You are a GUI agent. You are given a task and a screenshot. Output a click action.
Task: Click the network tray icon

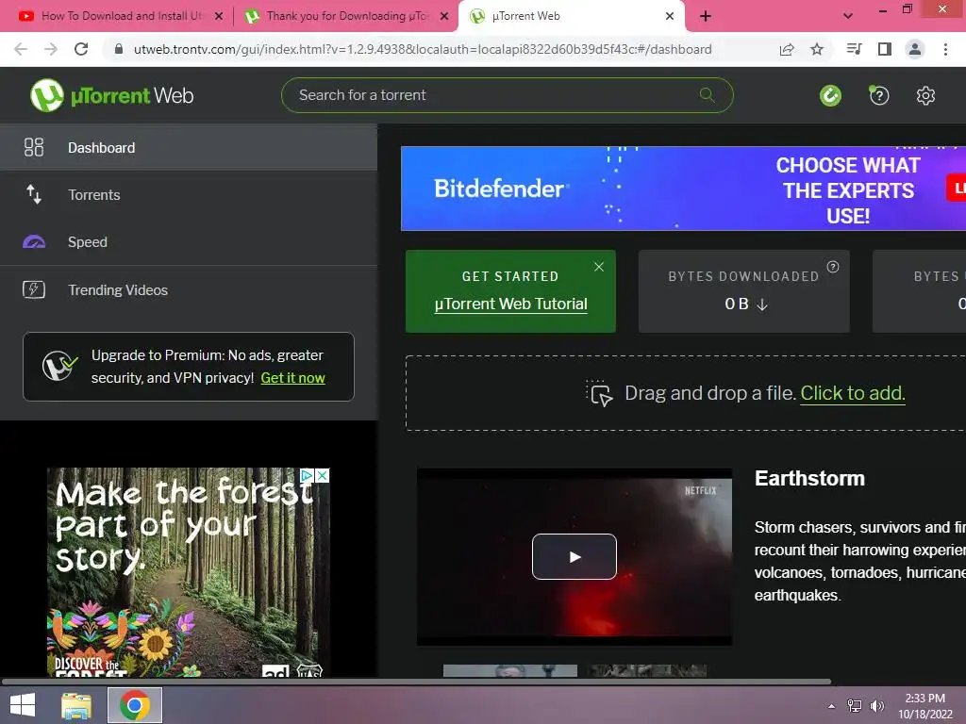point(855,706)
